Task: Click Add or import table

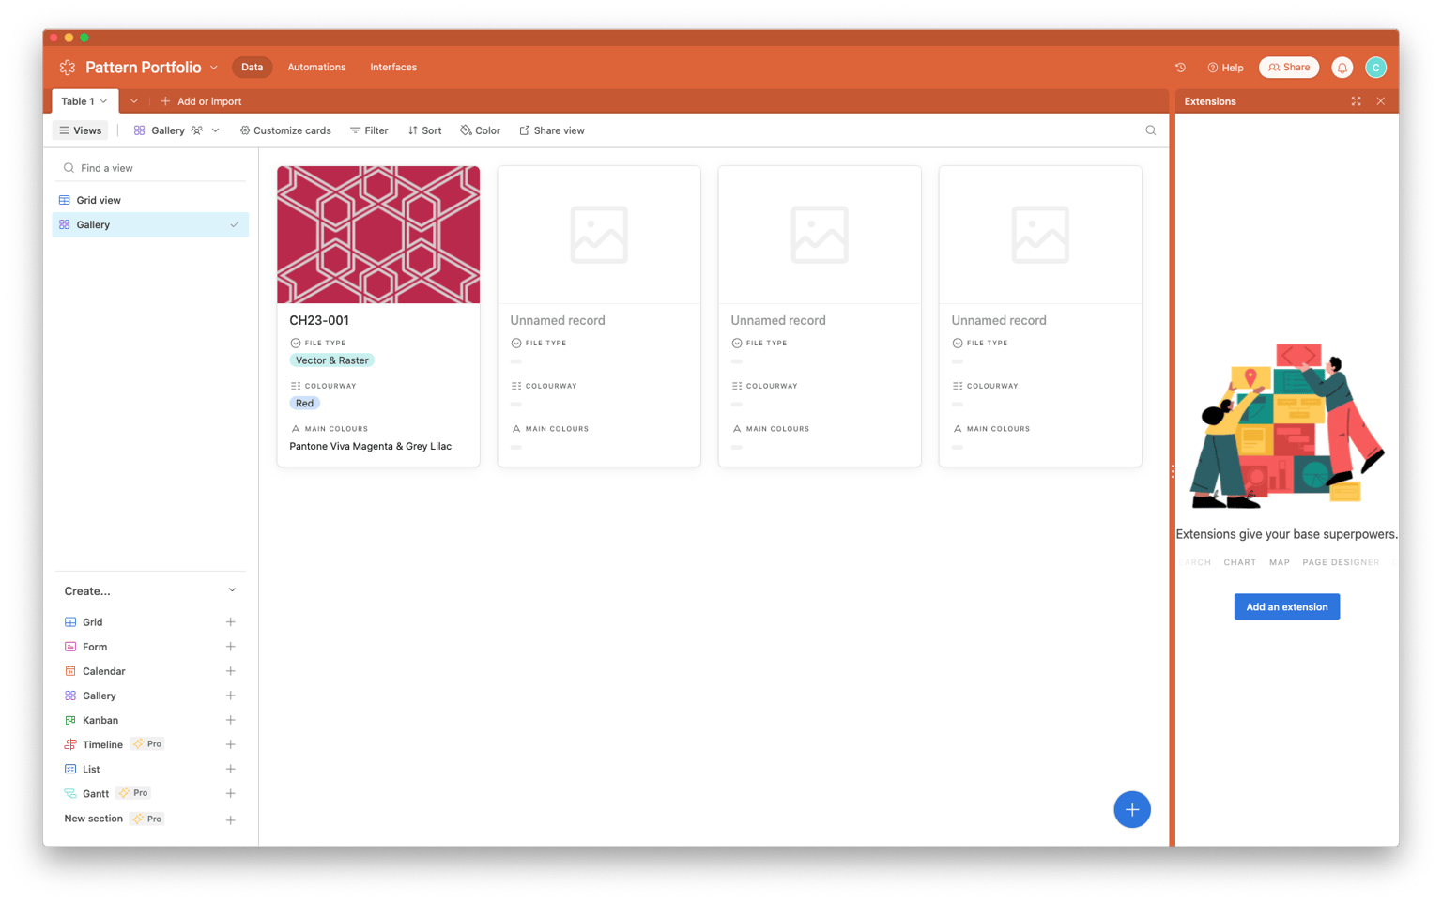Action: pyautogui.click(x=201, y=101)
